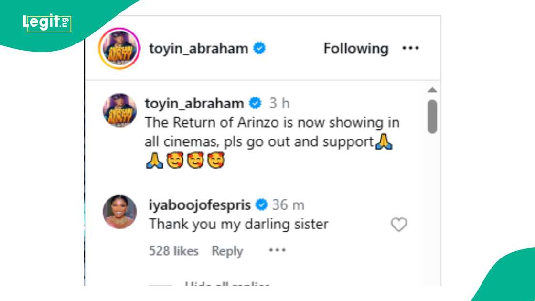Open the toyin_abraham profile picture story ring
The height and width of the screenshot is (301, 535).
pos(119,48)
